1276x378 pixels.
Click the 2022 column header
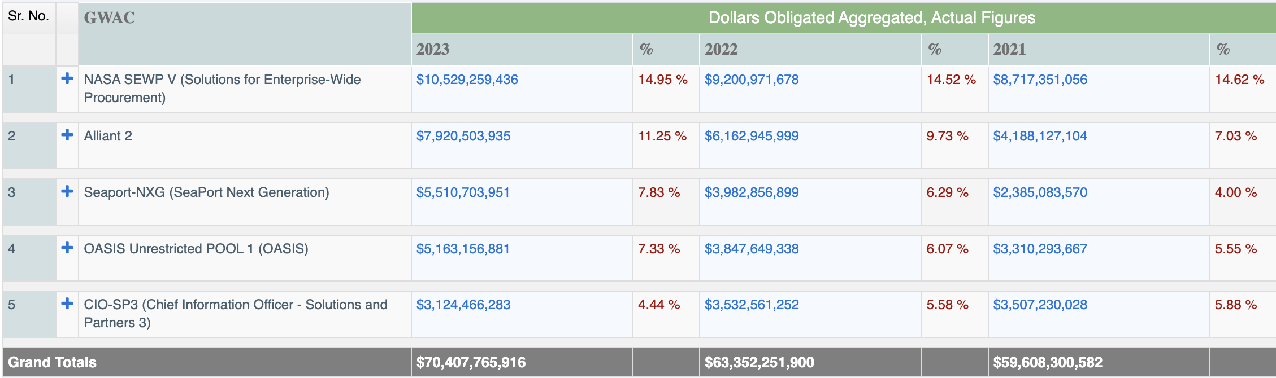[x=721, y=50]
